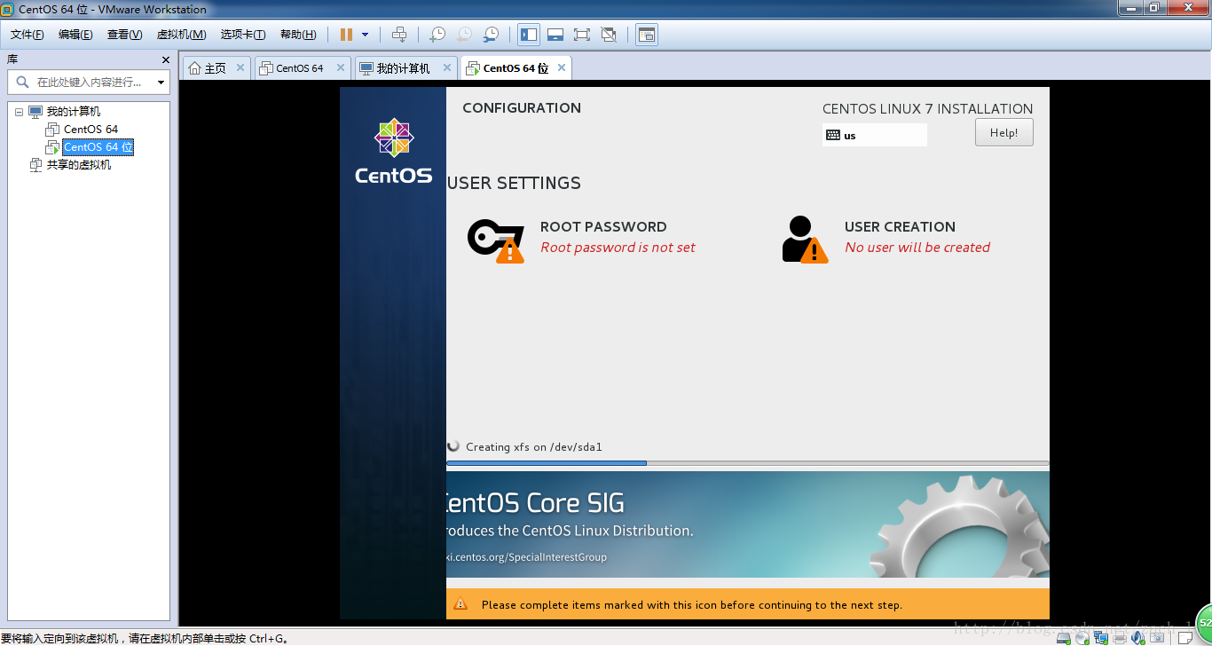Open the 选项卡(T) menu
This screenshot has width=1212, height=646.
(x=243, y=35)
